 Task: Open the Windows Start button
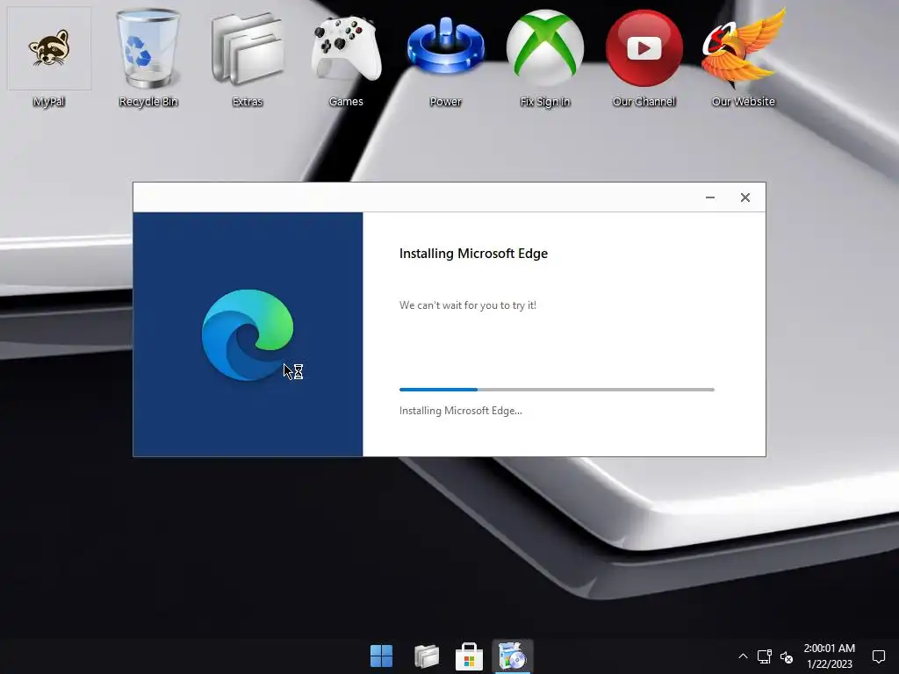(x=381, y=656)
